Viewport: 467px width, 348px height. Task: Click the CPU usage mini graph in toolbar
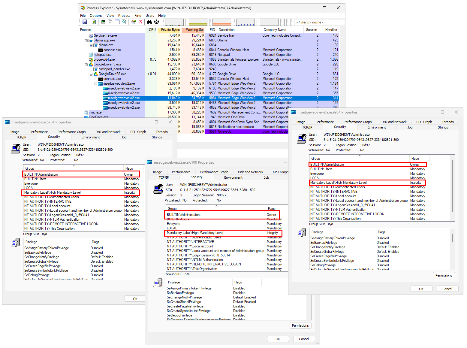tap(174, 22)
